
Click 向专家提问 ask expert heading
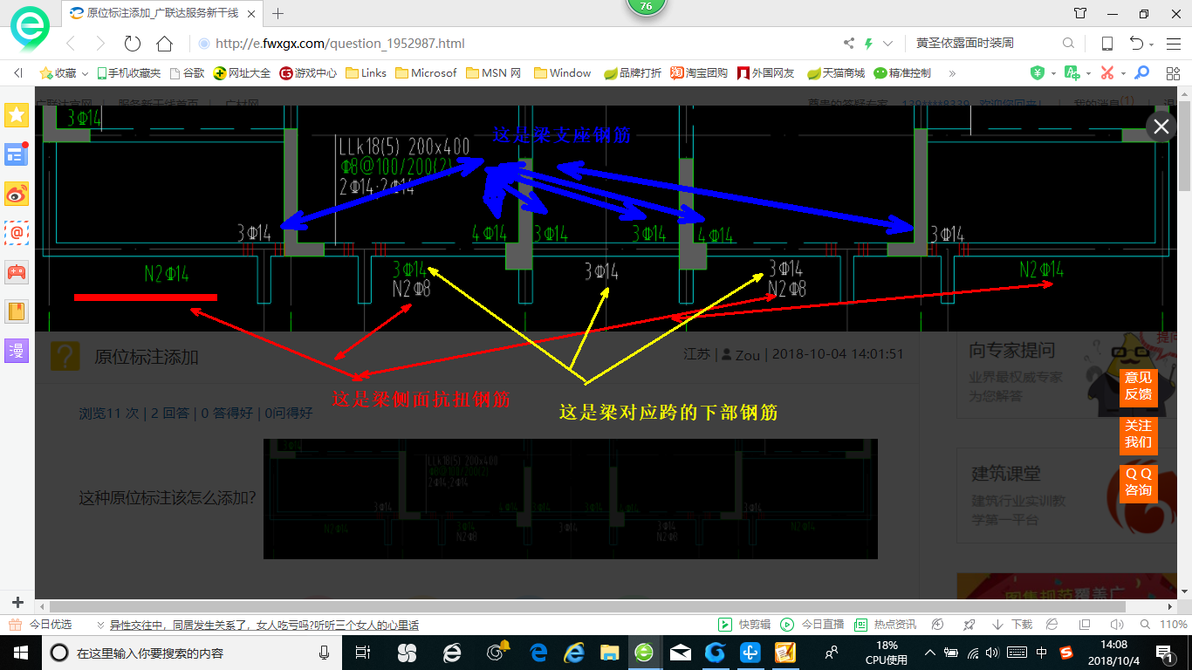click(x=1012, y=350)
